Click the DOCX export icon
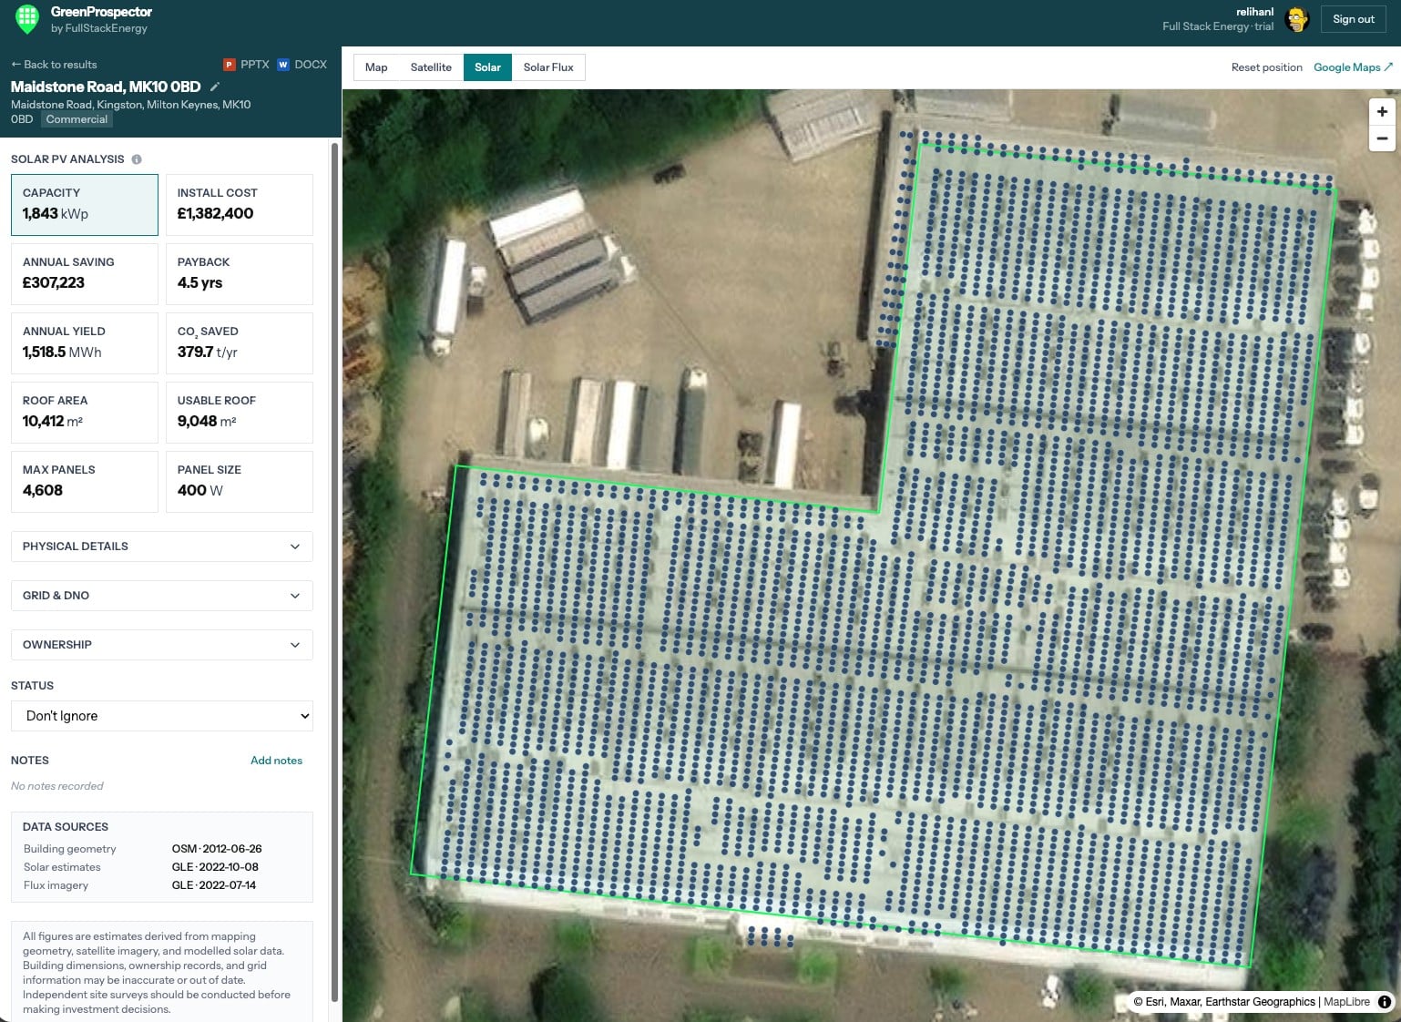This screenshot has width=1401, height=1022. (x=283, y=65)
